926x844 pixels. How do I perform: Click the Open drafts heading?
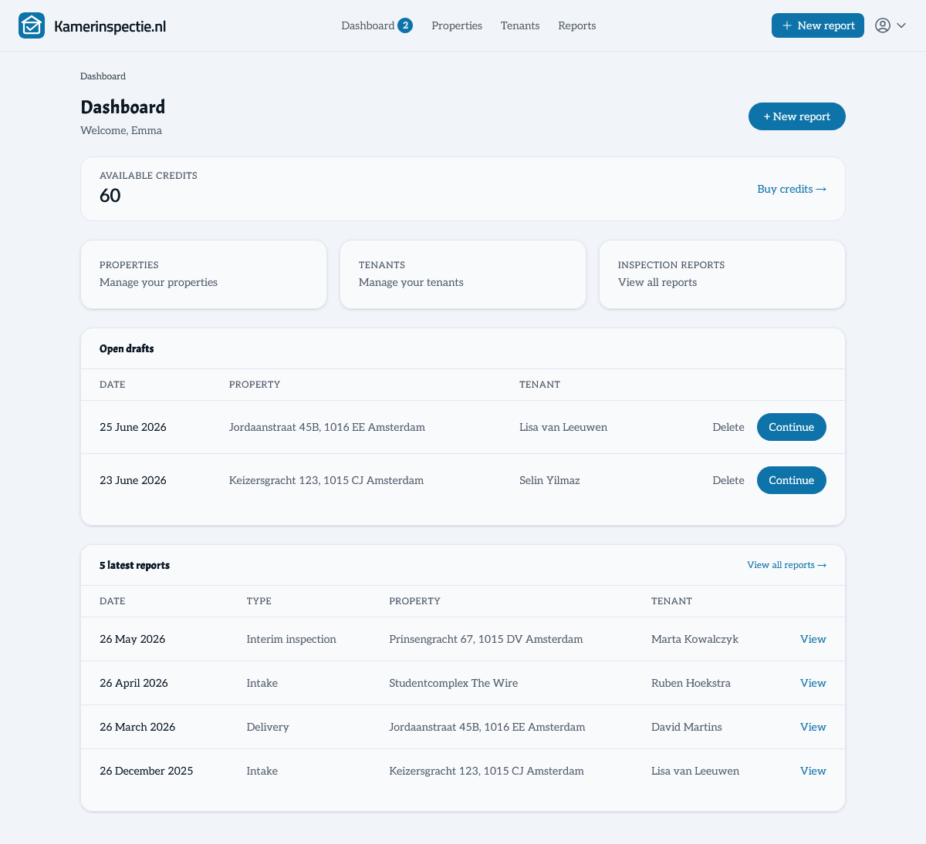127,348
